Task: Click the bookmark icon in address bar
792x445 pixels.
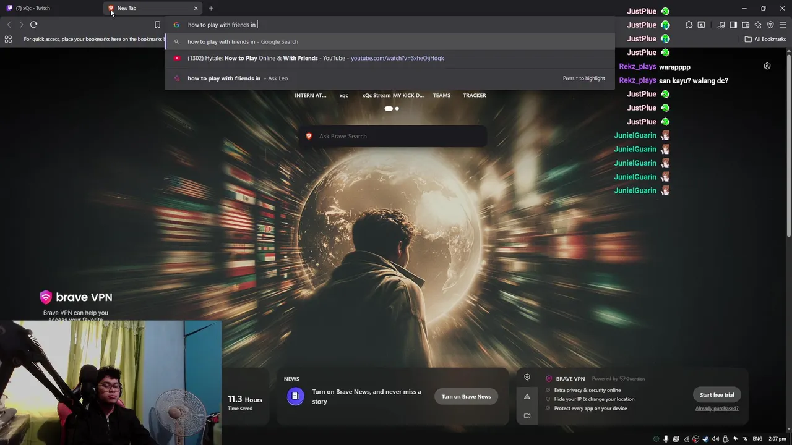Action: 157,25
